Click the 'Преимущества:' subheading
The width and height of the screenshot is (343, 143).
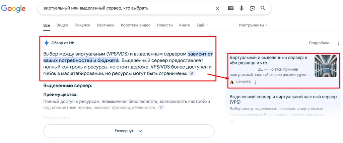pyautogui.click(x=61, y=95)
